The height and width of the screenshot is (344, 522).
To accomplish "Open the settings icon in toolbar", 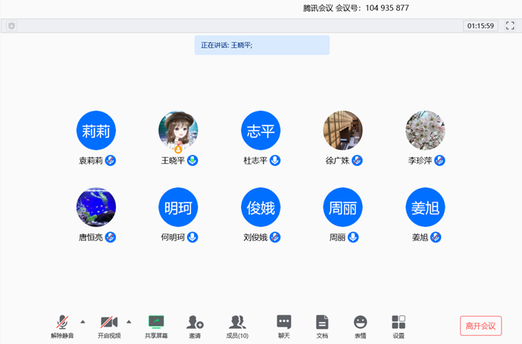I will [x=399, y=322].
